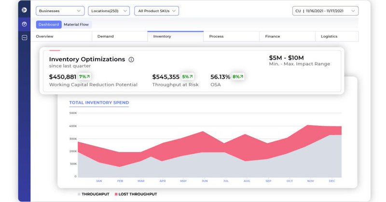
Task: Click the Min. - Max. Impact Range label
Action: click(299, 64)
